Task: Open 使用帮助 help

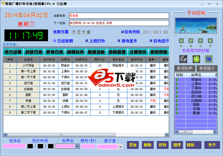Action: pyautogui.click(x=159, y=52)
